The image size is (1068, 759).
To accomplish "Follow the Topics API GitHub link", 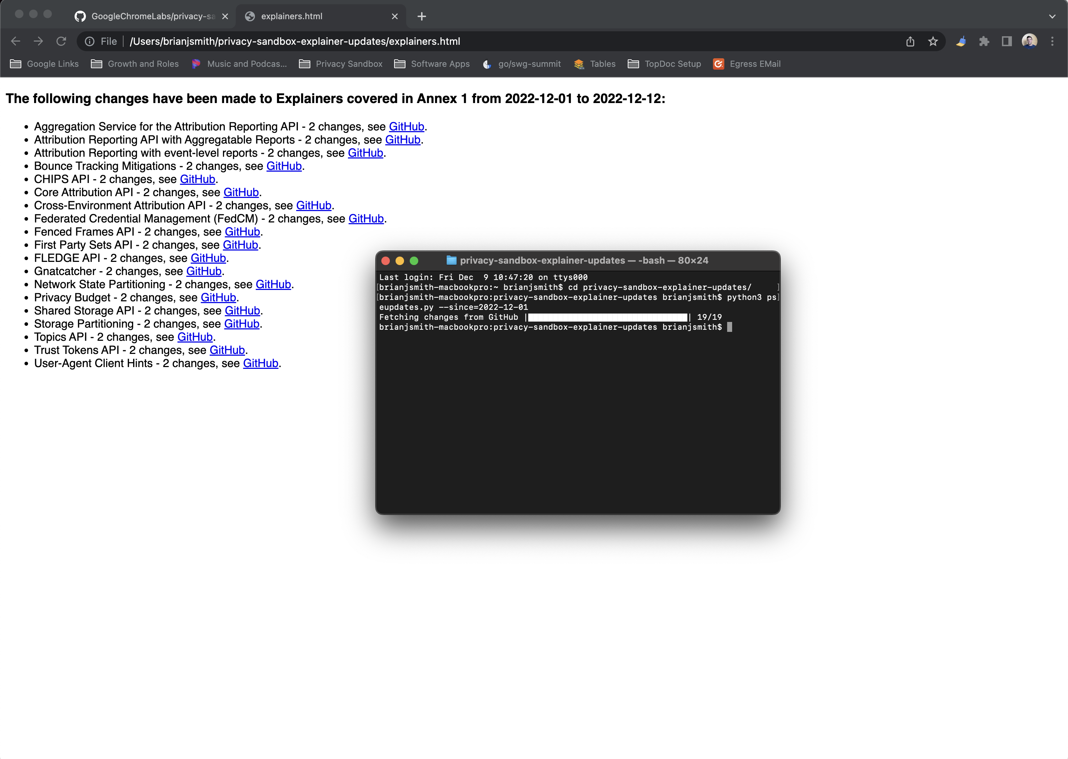I will 195,337.
